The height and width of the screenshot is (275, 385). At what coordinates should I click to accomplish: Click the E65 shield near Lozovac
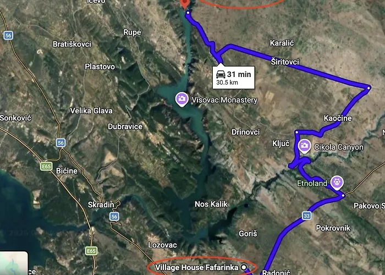coord(91,251)
